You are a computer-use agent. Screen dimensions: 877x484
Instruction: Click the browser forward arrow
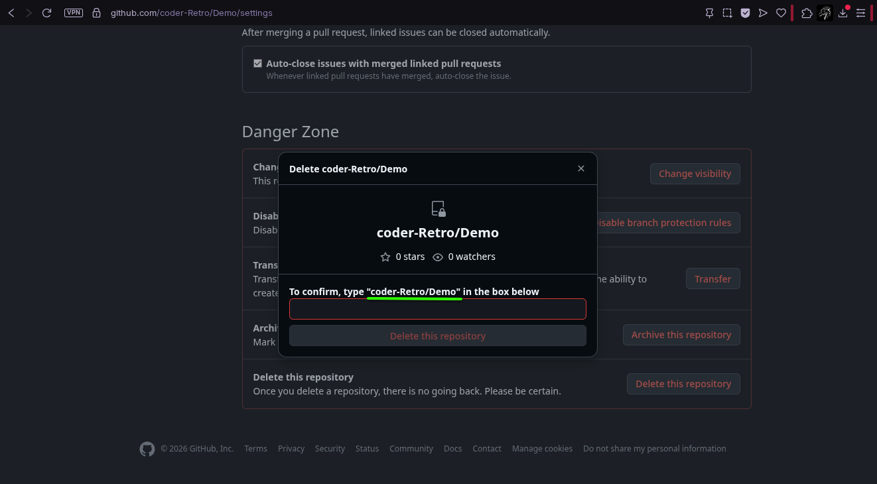click(29, 13)
